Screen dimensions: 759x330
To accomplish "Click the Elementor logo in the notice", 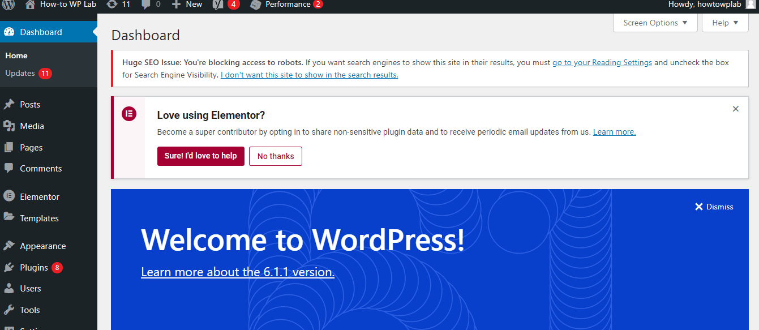I will click(129, 114).
